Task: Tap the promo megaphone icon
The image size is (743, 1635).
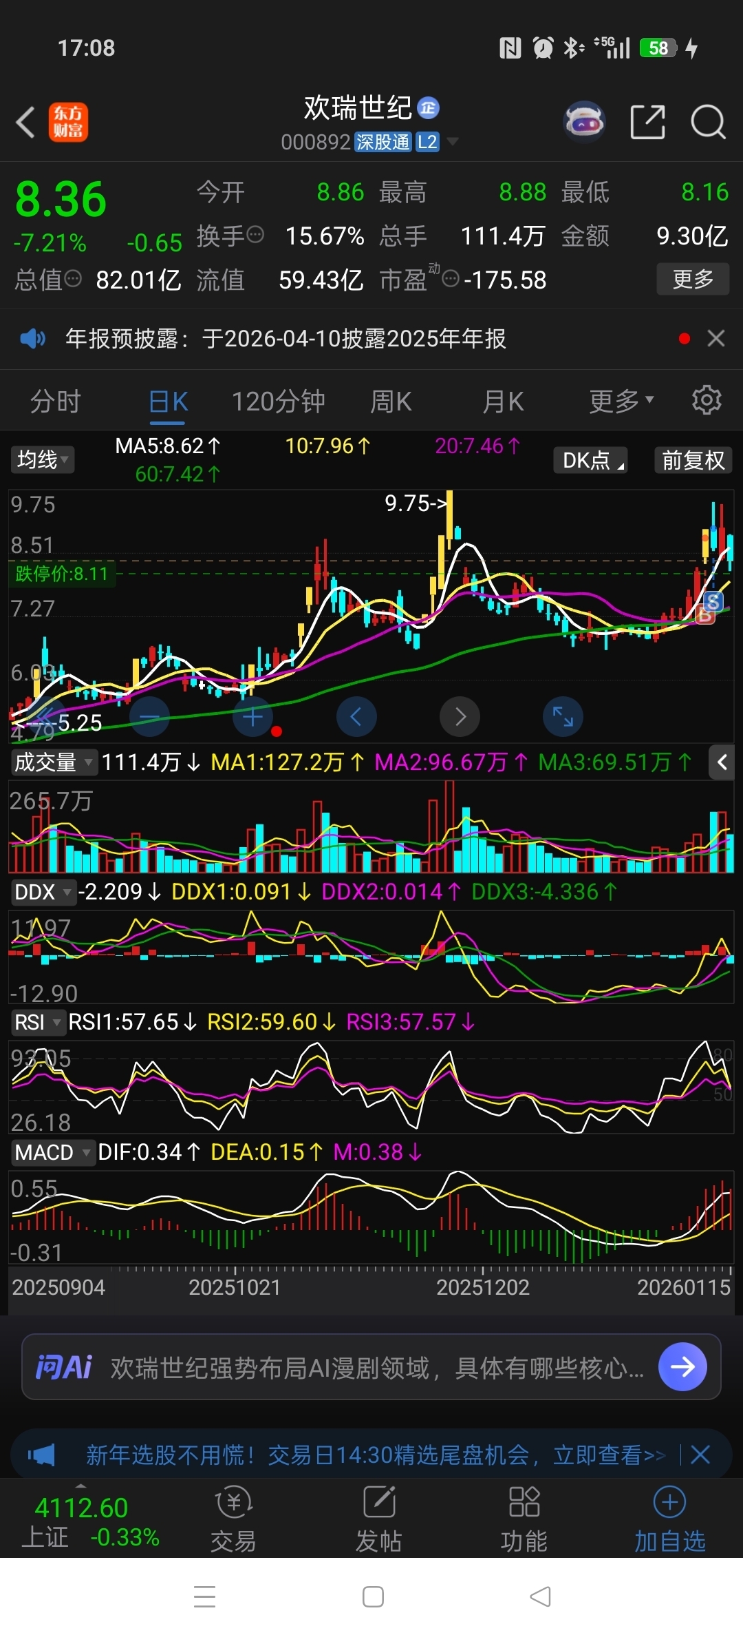Action: [41, 1455]
